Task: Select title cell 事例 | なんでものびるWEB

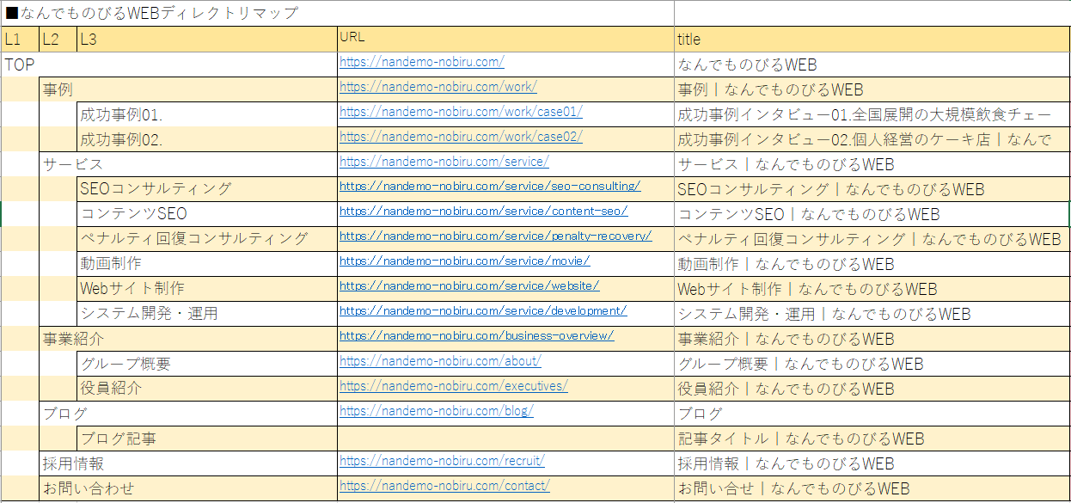Action: tap(872, 89)
